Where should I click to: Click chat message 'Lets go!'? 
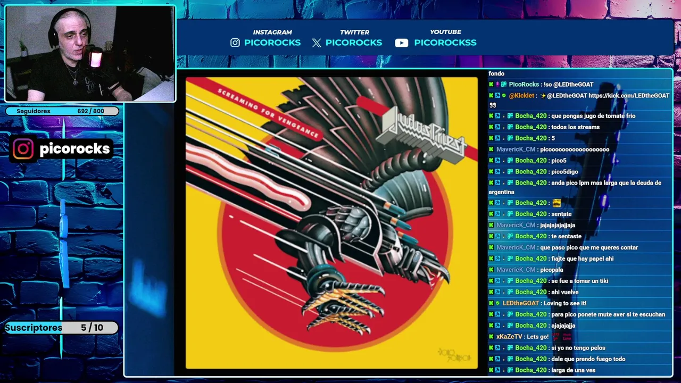[537, 337]
